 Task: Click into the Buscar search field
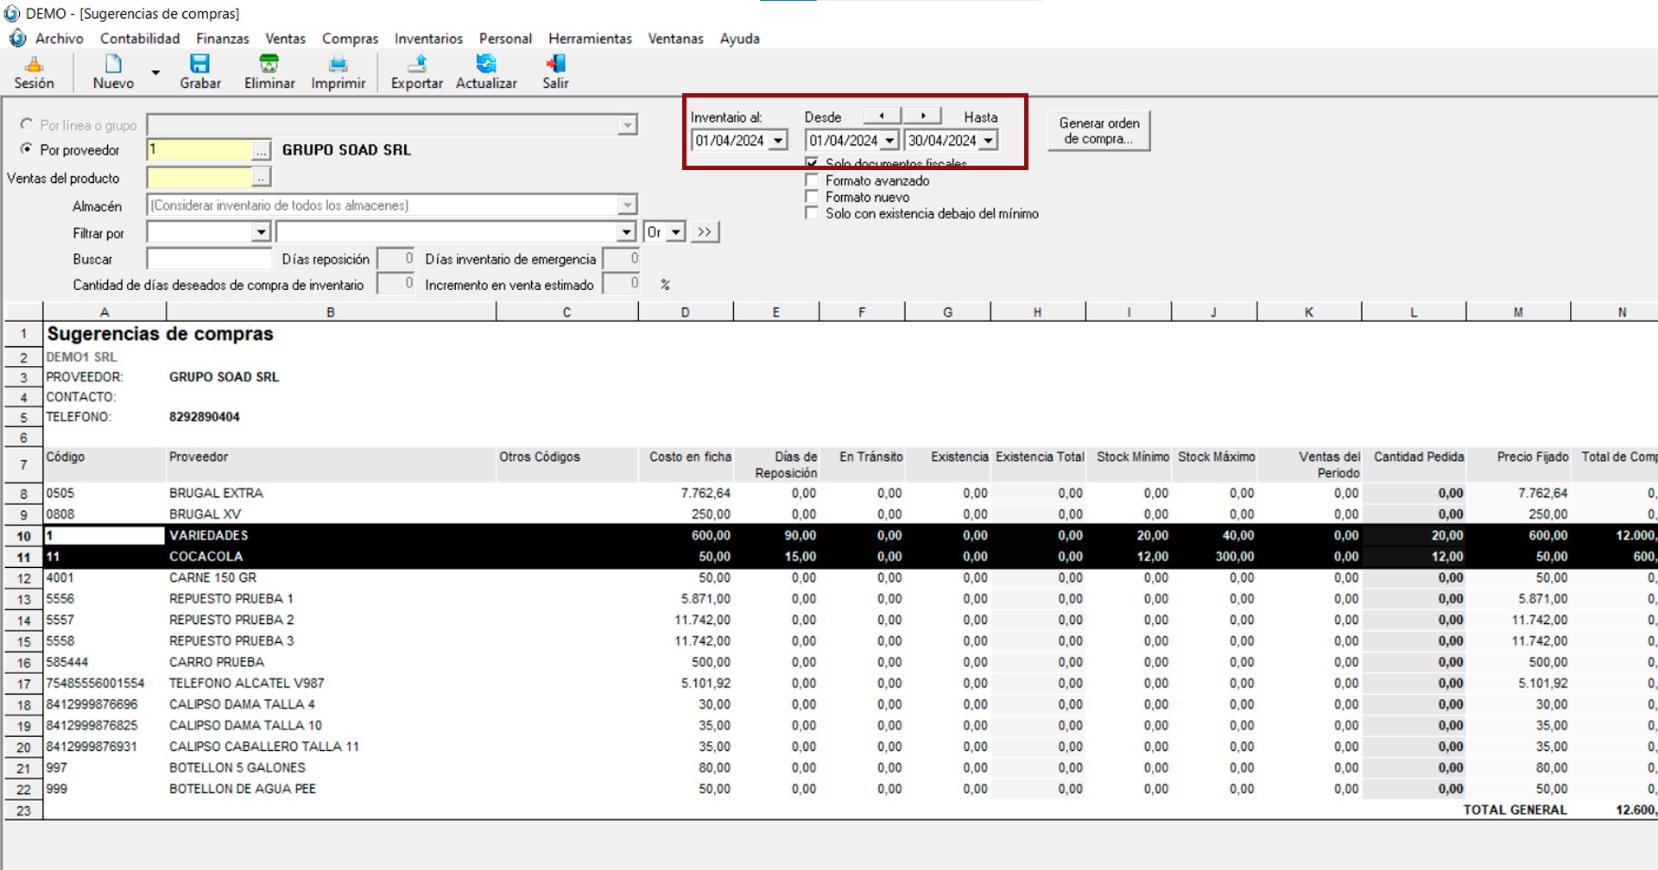pos(209,259)
